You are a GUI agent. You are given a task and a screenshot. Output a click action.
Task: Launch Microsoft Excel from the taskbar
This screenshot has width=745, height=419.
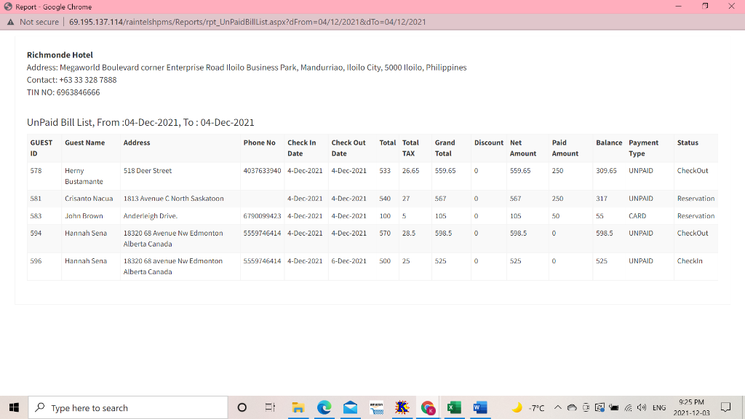click(x=454, y=407)
